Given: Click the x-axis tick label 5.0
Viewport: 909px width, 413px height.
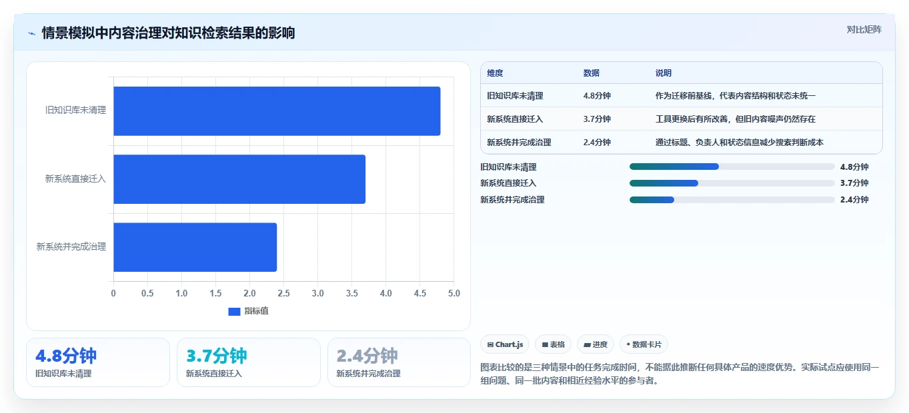Looking at the screenshot, I should coord(453,293).
